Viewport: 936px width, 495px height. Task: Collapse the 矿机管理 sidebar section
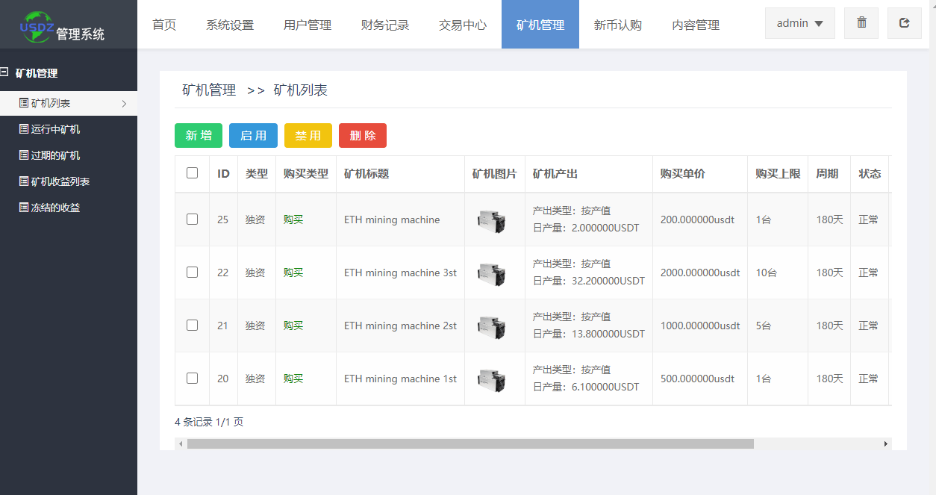7,69
